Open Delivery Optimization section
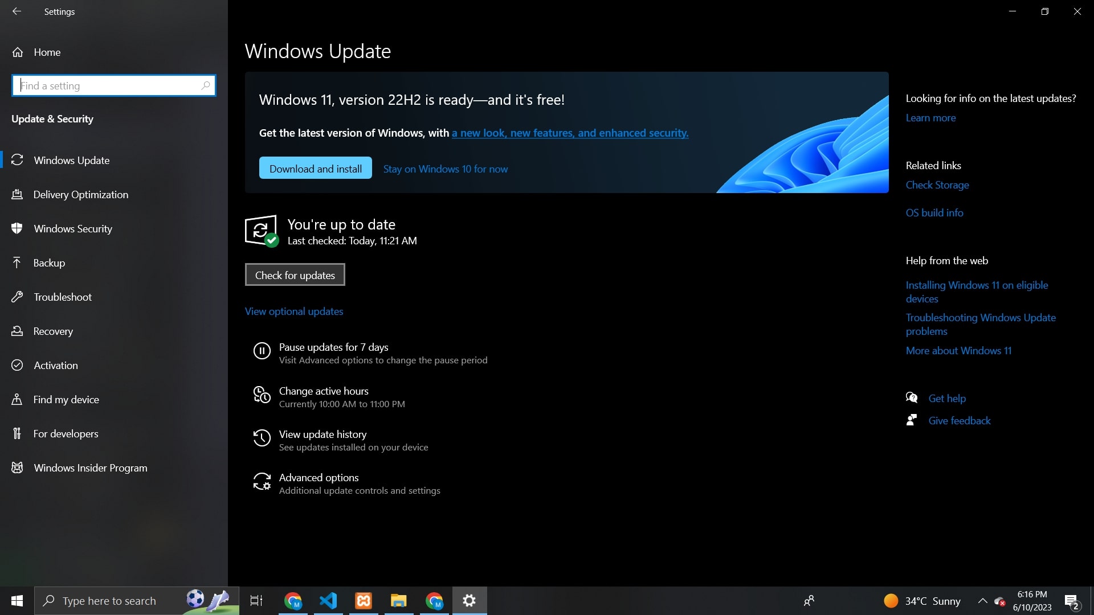Screen dimensions: 1094x615 [114, 195]
